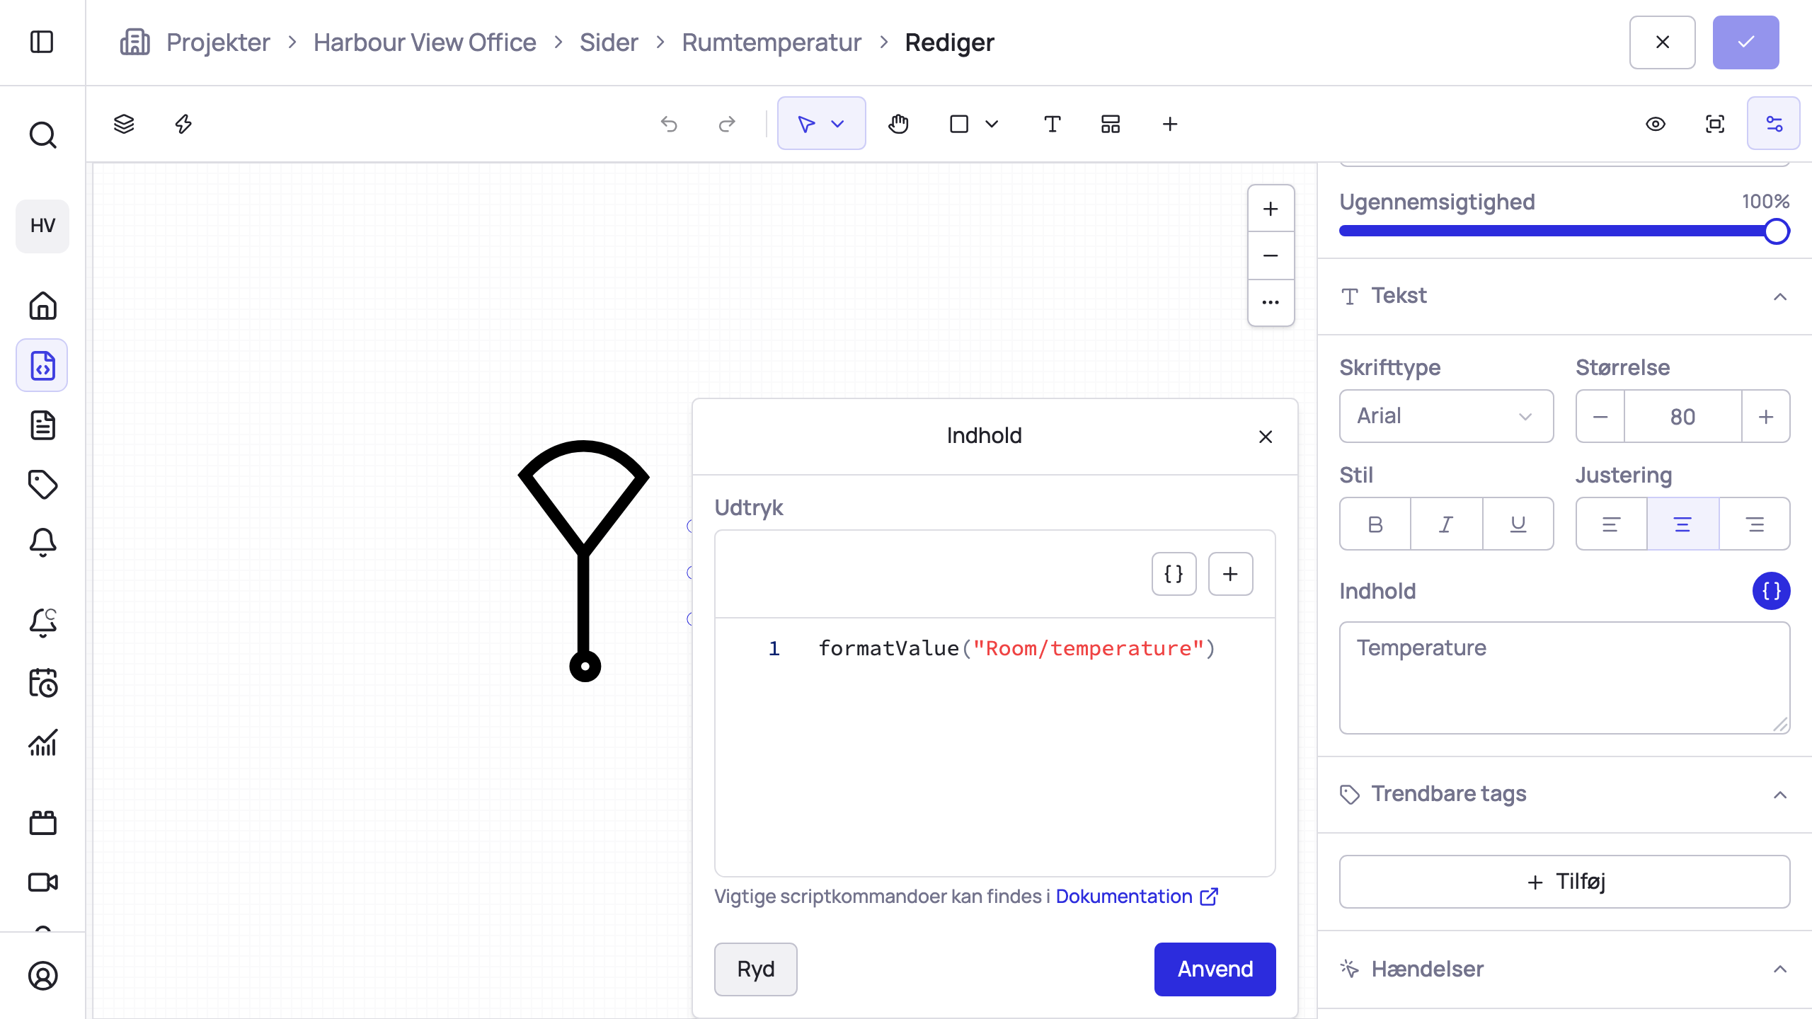Toggle the preview eye icon
This screenshot has height=1019, width=1812.
1656,124
